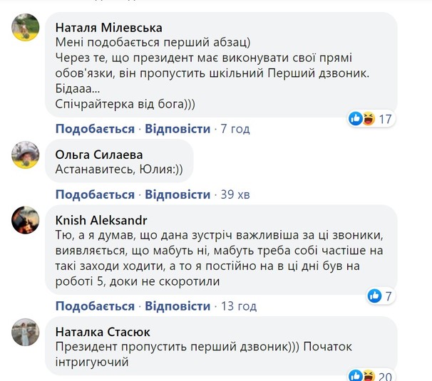Like Knish Aleksandr's comment via Подобається
The width and height of the screenshot is (432, 381).
pyautogui.click(x=95, y=306)
